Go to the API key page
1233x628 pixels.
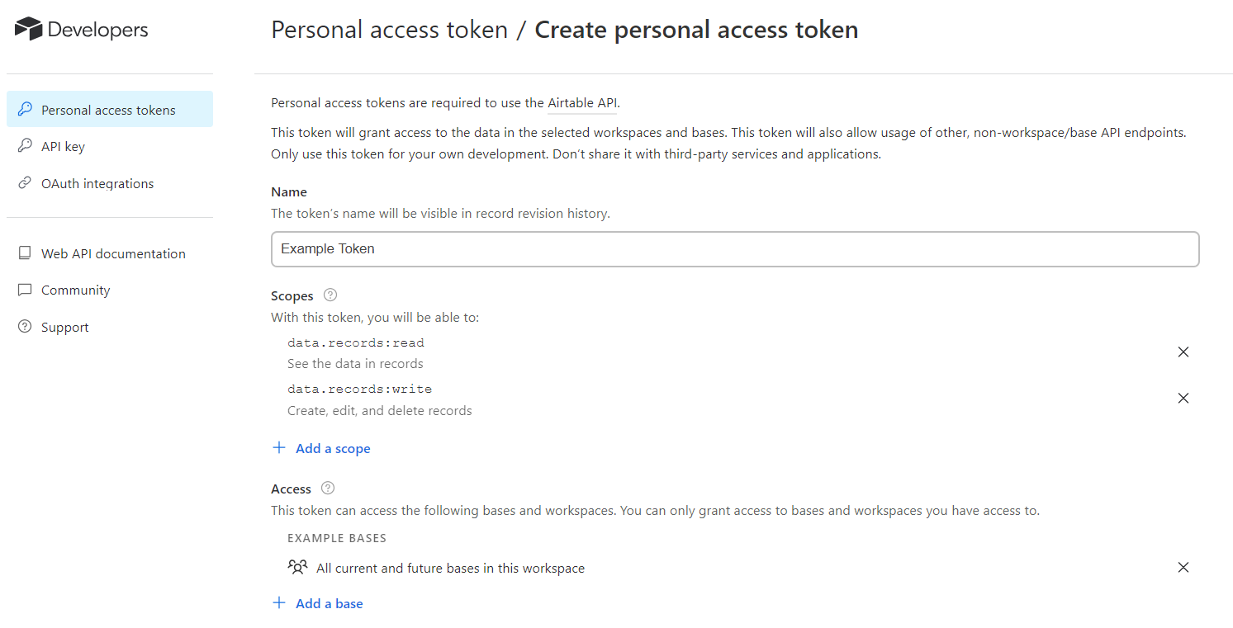point(63,147)
